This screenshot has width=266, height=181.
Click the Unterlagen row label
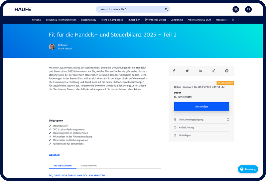[x=185, y=135]
